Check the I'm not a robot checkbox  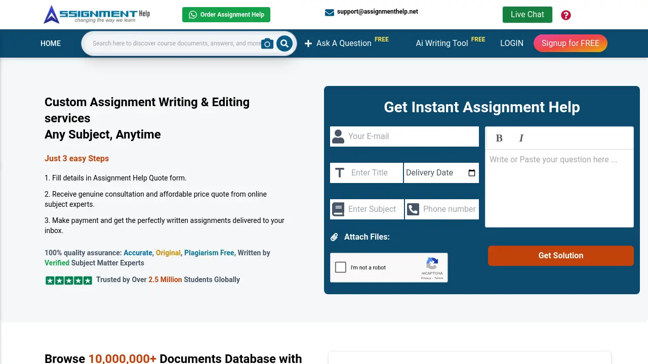click(340, 267)
